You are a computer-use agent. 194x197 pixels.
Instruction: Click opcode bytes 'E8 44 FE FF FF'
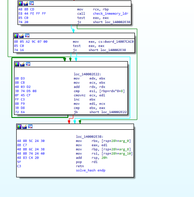[x=32, y=14]
